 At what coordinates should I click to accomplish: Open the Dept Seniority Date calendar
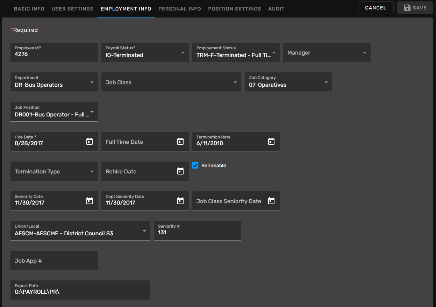[x=180, y=201]
